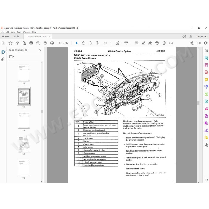Open the Draw/sign pen tool

150,43
